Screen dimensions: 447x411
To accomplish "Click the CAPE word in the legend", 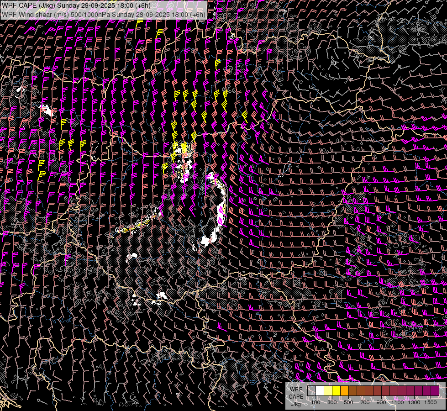I will [296, 397].
